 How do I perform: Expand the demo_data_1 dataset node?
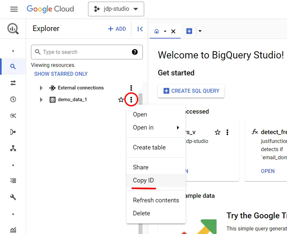tap(41, 100)
